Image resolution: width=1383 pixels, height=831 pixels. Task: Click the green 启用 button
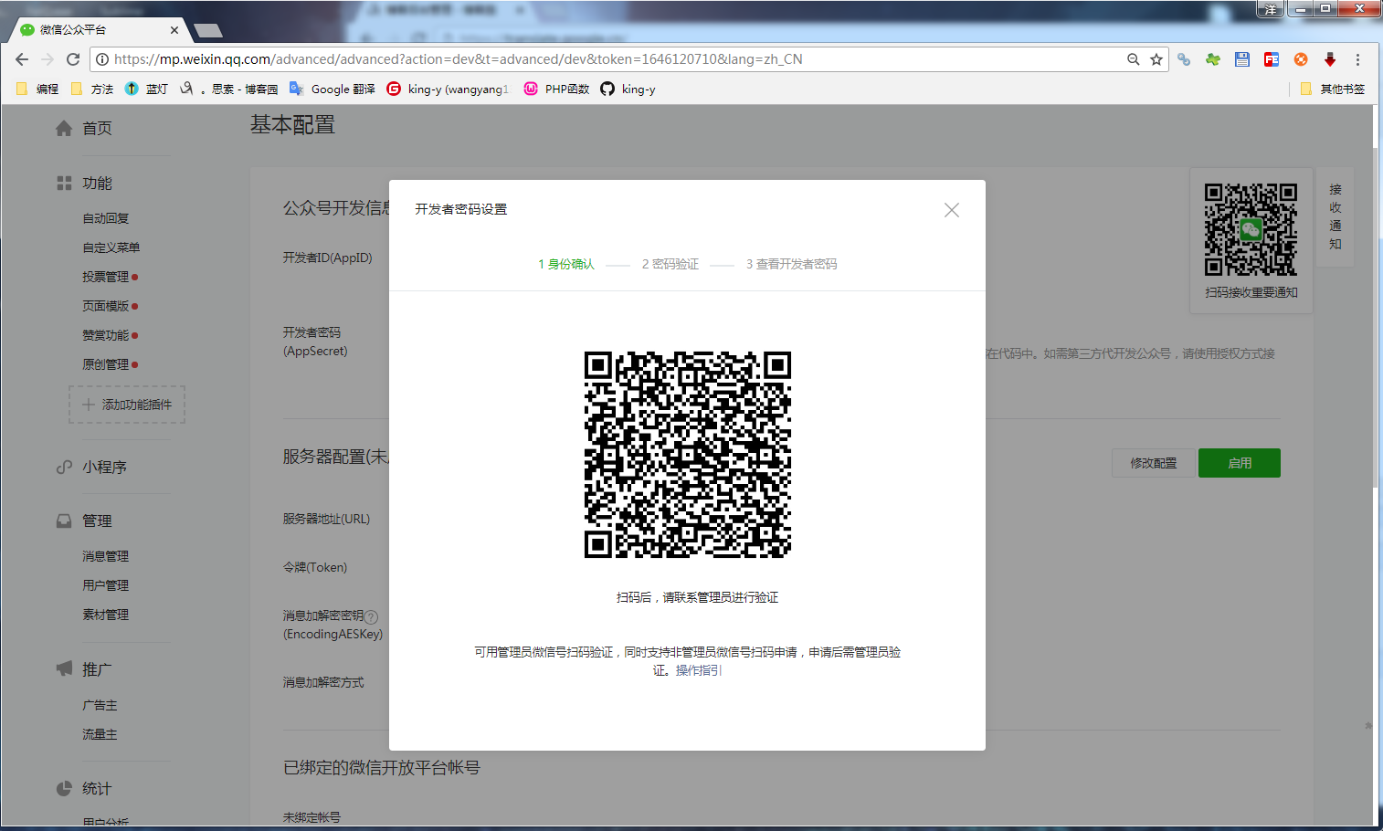1240,463
